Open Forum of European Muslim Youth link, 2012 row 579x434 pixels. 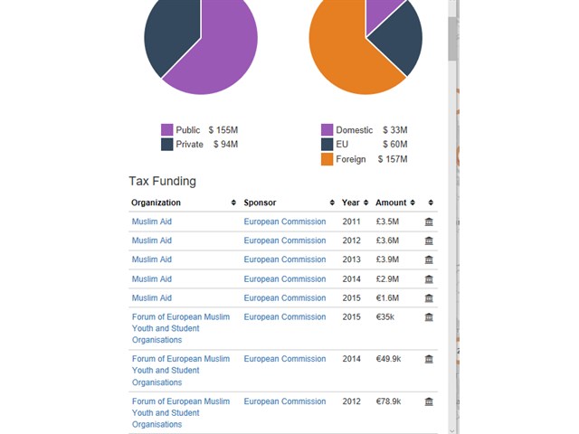[x=181, y=412]
